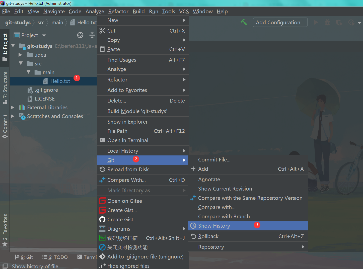
Task: Collapse the main folder arrow
Action: (29, 72)
